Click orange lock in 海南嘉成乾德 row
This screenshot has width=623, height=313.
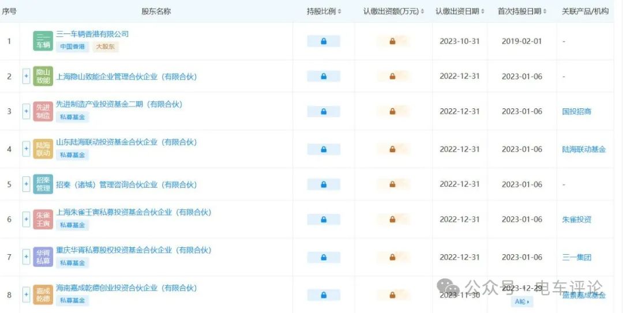393,295
